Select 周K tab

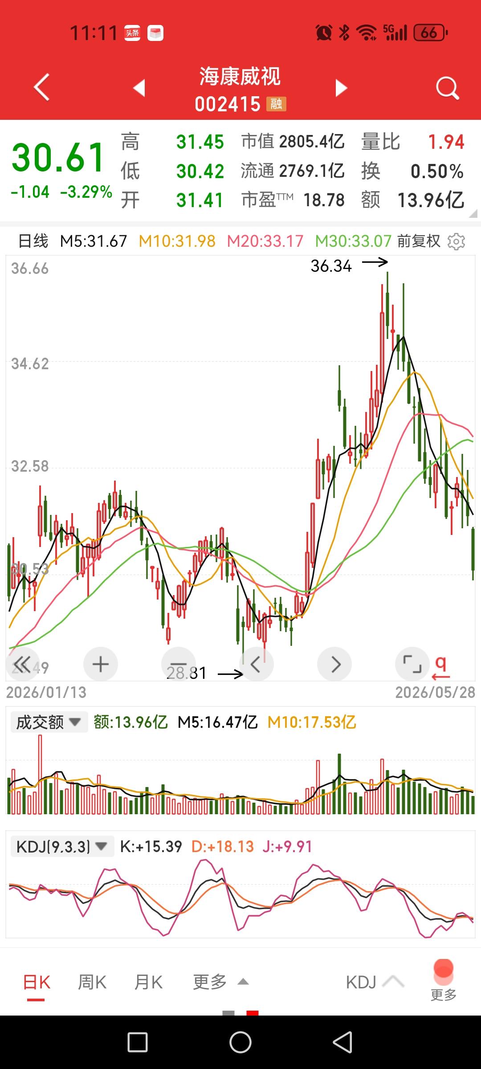(x=92, y=982)
